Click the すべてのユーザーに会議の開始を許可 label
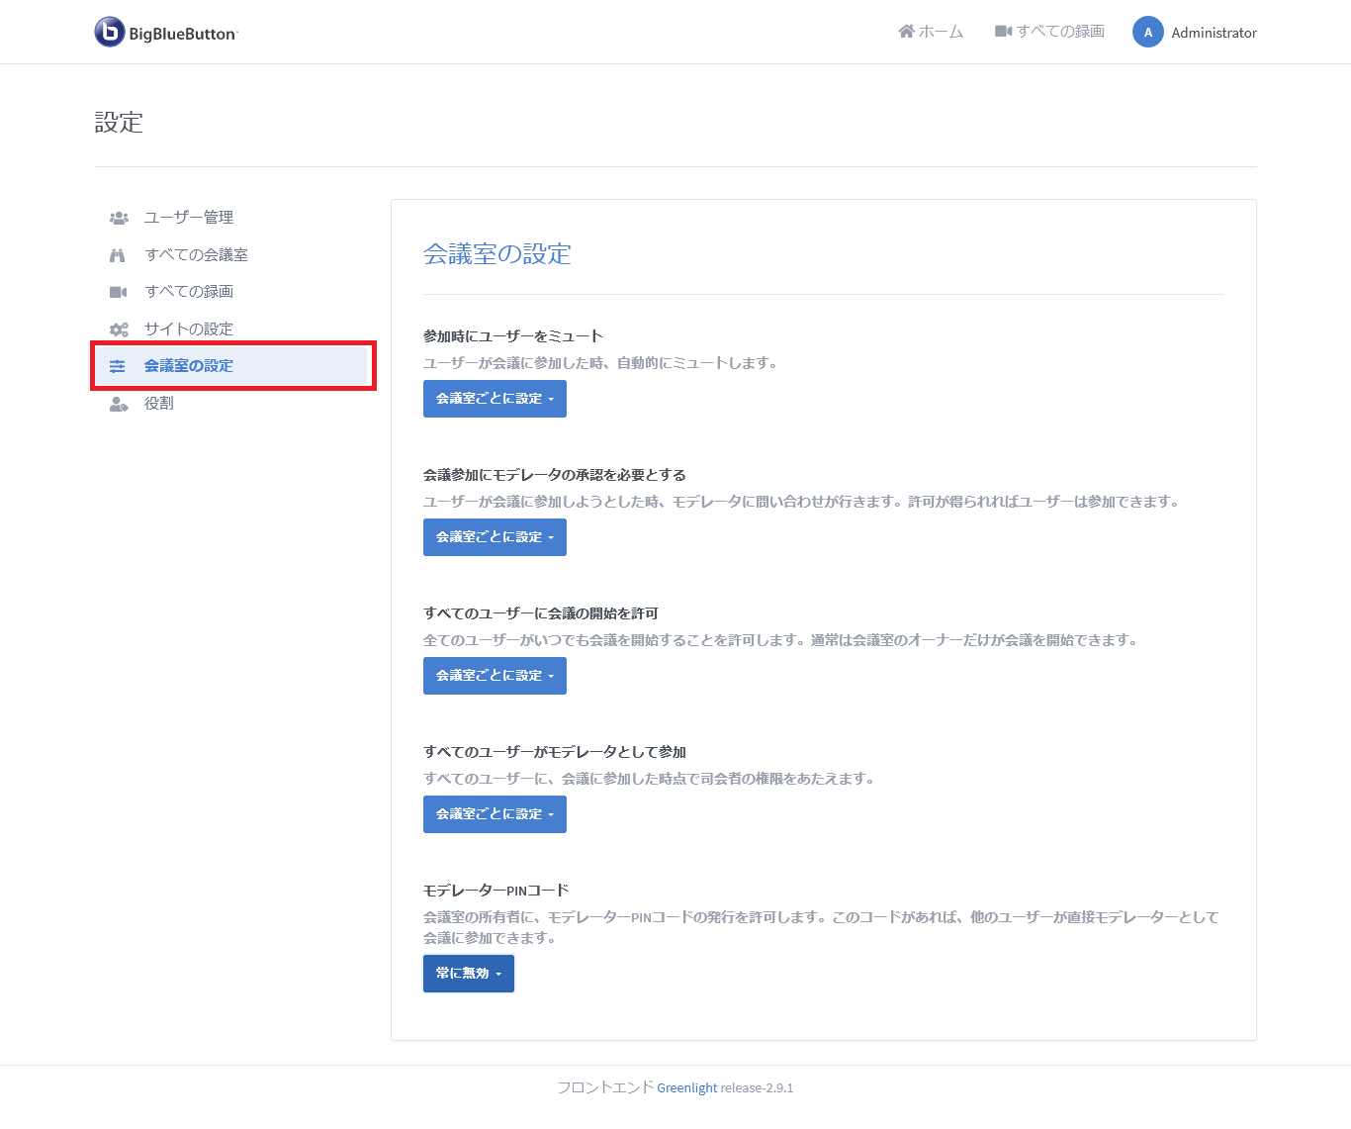Screen dimensions: 1351x1129 [x=541, y=613]
